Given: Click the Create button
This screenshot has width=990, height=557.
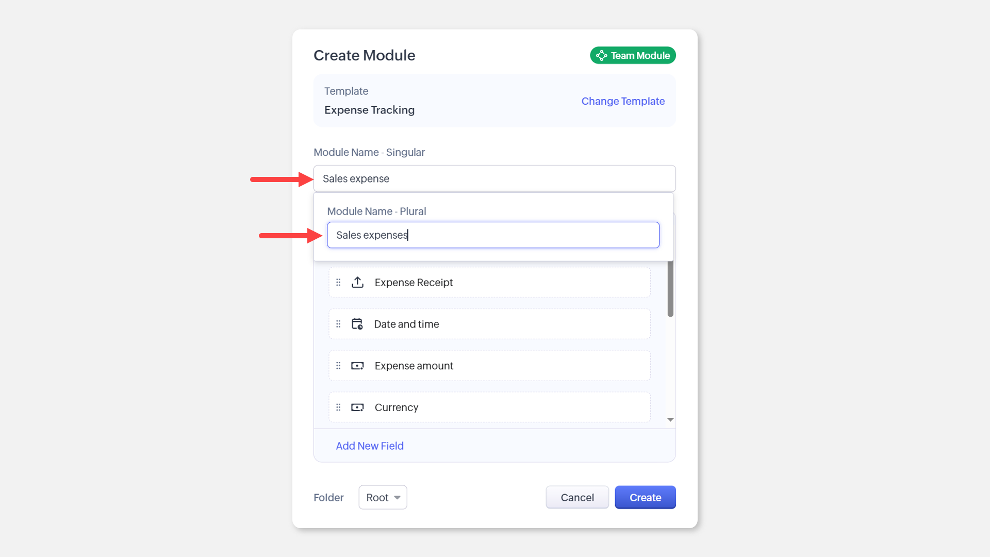Looking at the screenshot, I should click(x=645, y=497).
